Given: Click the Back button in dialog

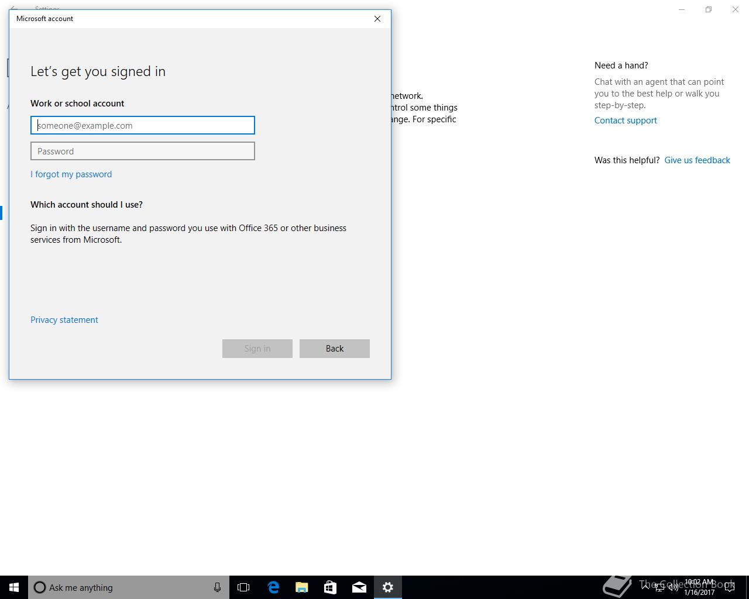Looking at the screenshot, I should [335, 349].
